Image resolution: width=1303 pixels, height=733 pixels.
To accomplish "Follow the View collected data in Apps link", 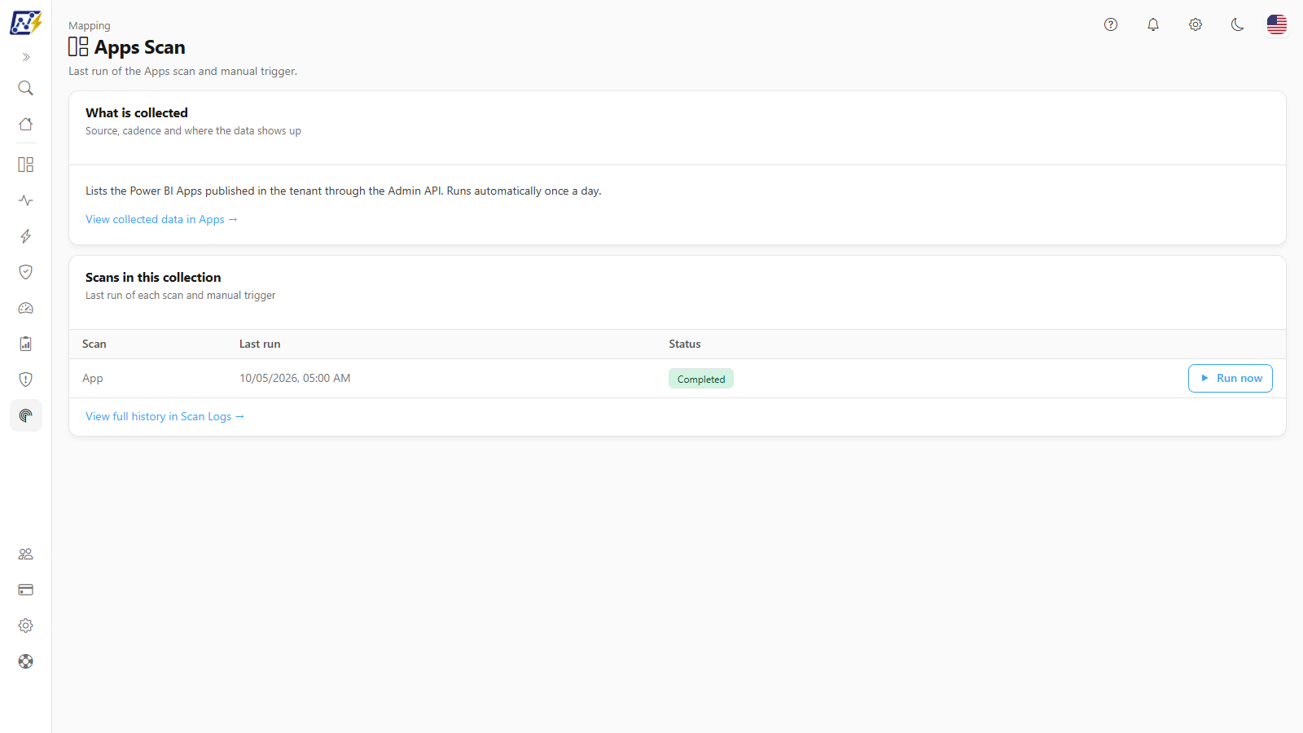I will pyautogui.click(x=161, y=219).
